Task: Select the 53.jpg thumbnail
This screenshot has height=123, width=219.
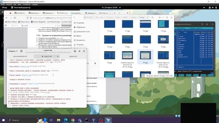Action: 109,55
